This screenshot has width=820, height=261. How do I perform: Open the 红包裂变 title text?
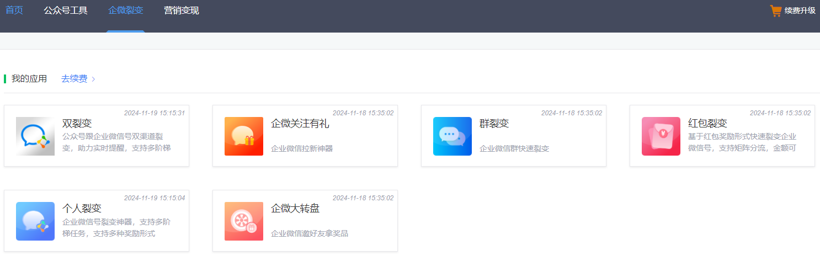click(707, 124)
